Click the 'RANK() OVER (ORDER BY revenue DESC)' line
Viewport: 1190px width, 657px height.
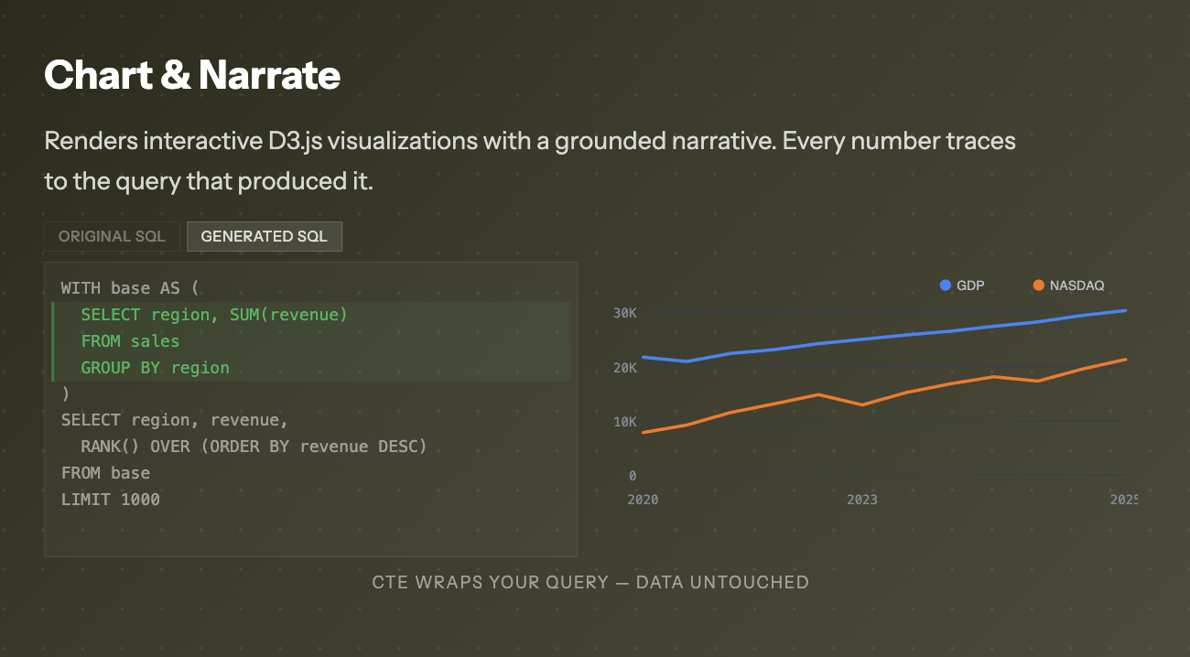[x=254, y=447]
